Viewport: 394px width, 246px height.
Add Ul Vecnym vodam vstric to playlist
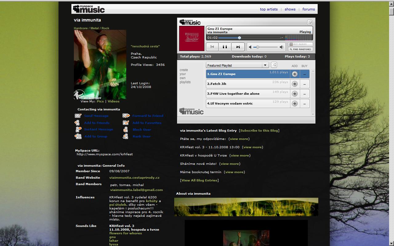295,104
